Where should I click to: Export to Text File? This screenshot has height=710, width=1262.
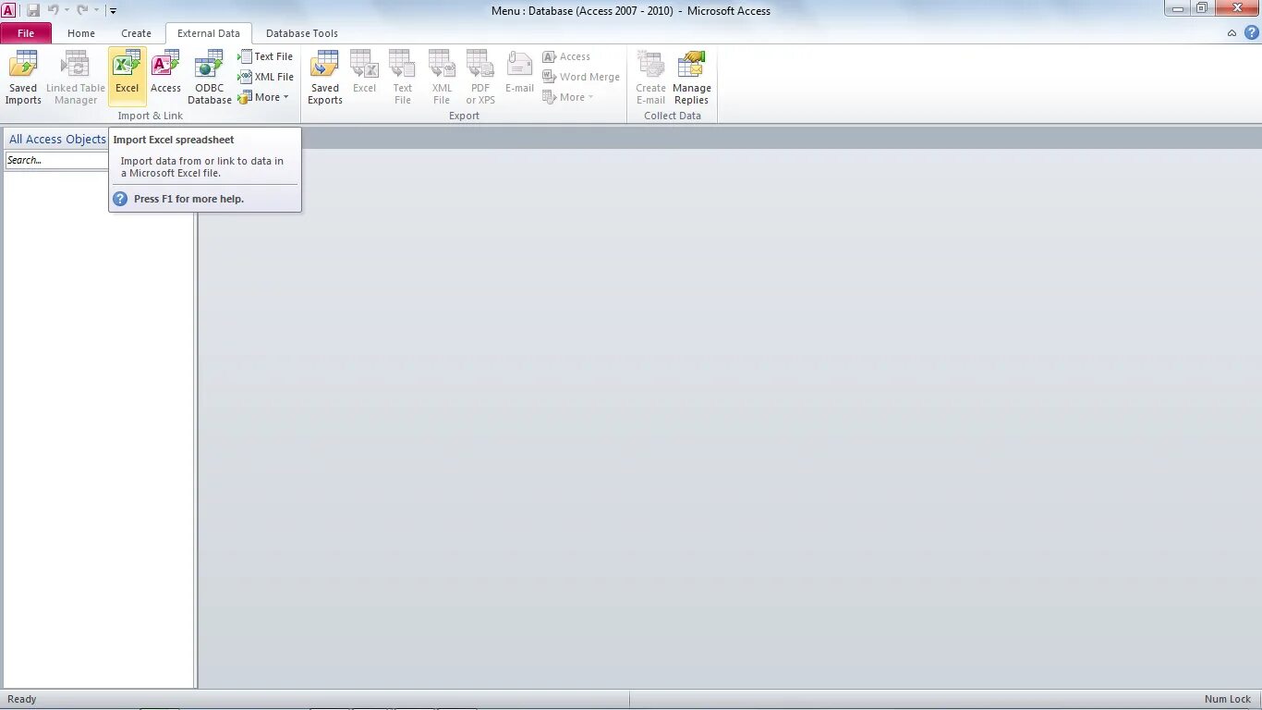[x=403, y=78]
